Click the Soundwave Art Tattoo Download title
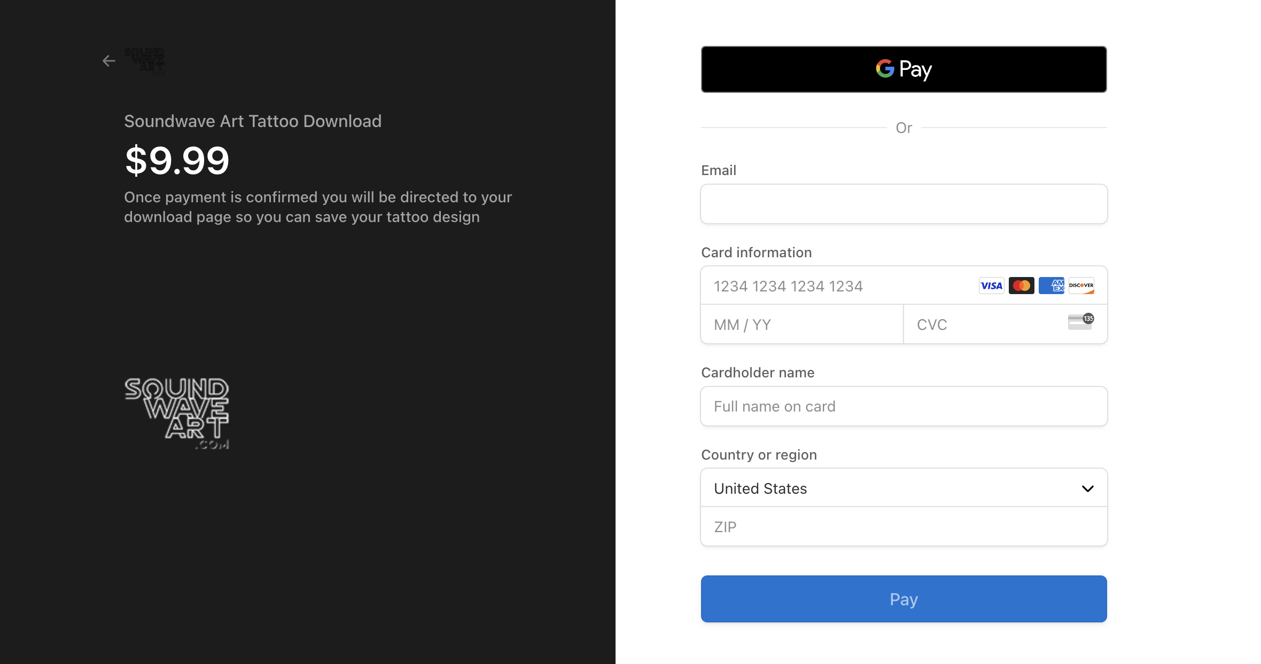 (x=253, y=121)
